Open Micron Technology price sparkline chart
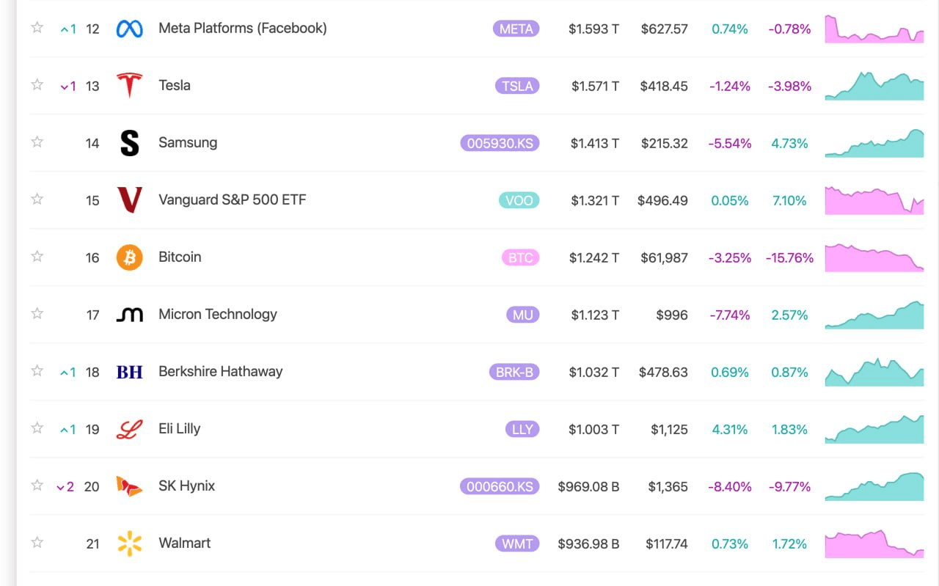 click(874, 315)
